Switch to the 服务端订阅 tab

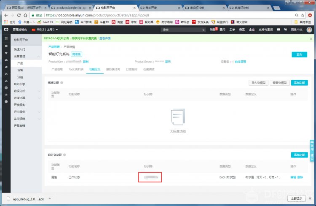pos(113,69)
